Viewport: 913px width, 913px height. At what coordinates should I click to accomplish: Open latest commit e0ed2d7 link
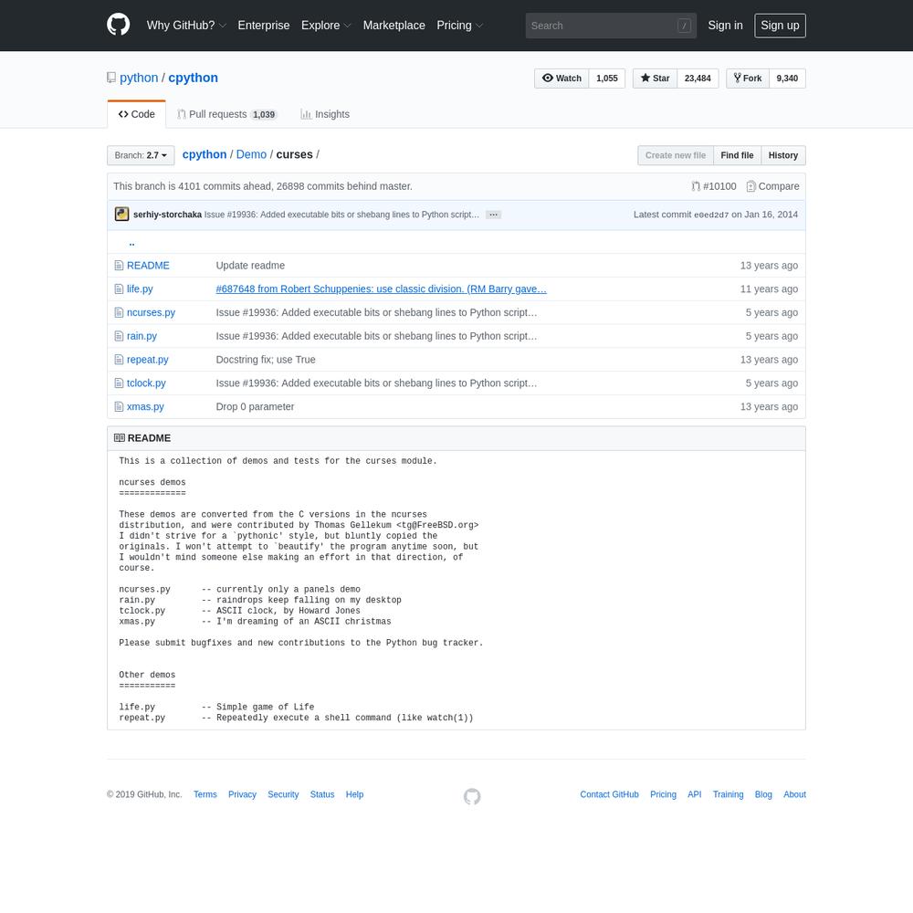point(711,215)
